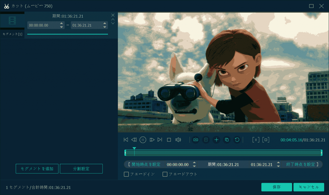
Task: Close the カット window
Action: (321, 6)
